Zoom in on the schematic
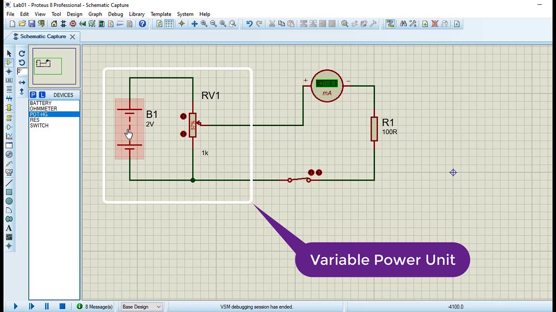Image resolution: width=556 pixels, height=312 pixels. pyautogui.click(x=204, y=24)
